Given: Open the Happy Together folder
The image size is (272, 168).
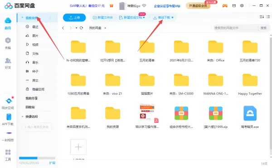Looking at the screenshot, I should 250,80.
